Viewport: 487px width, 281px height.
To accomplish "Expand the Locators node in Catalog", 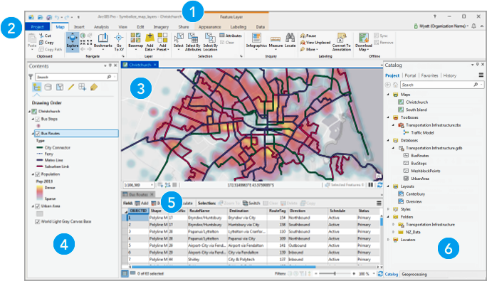I will pos(388,240).
